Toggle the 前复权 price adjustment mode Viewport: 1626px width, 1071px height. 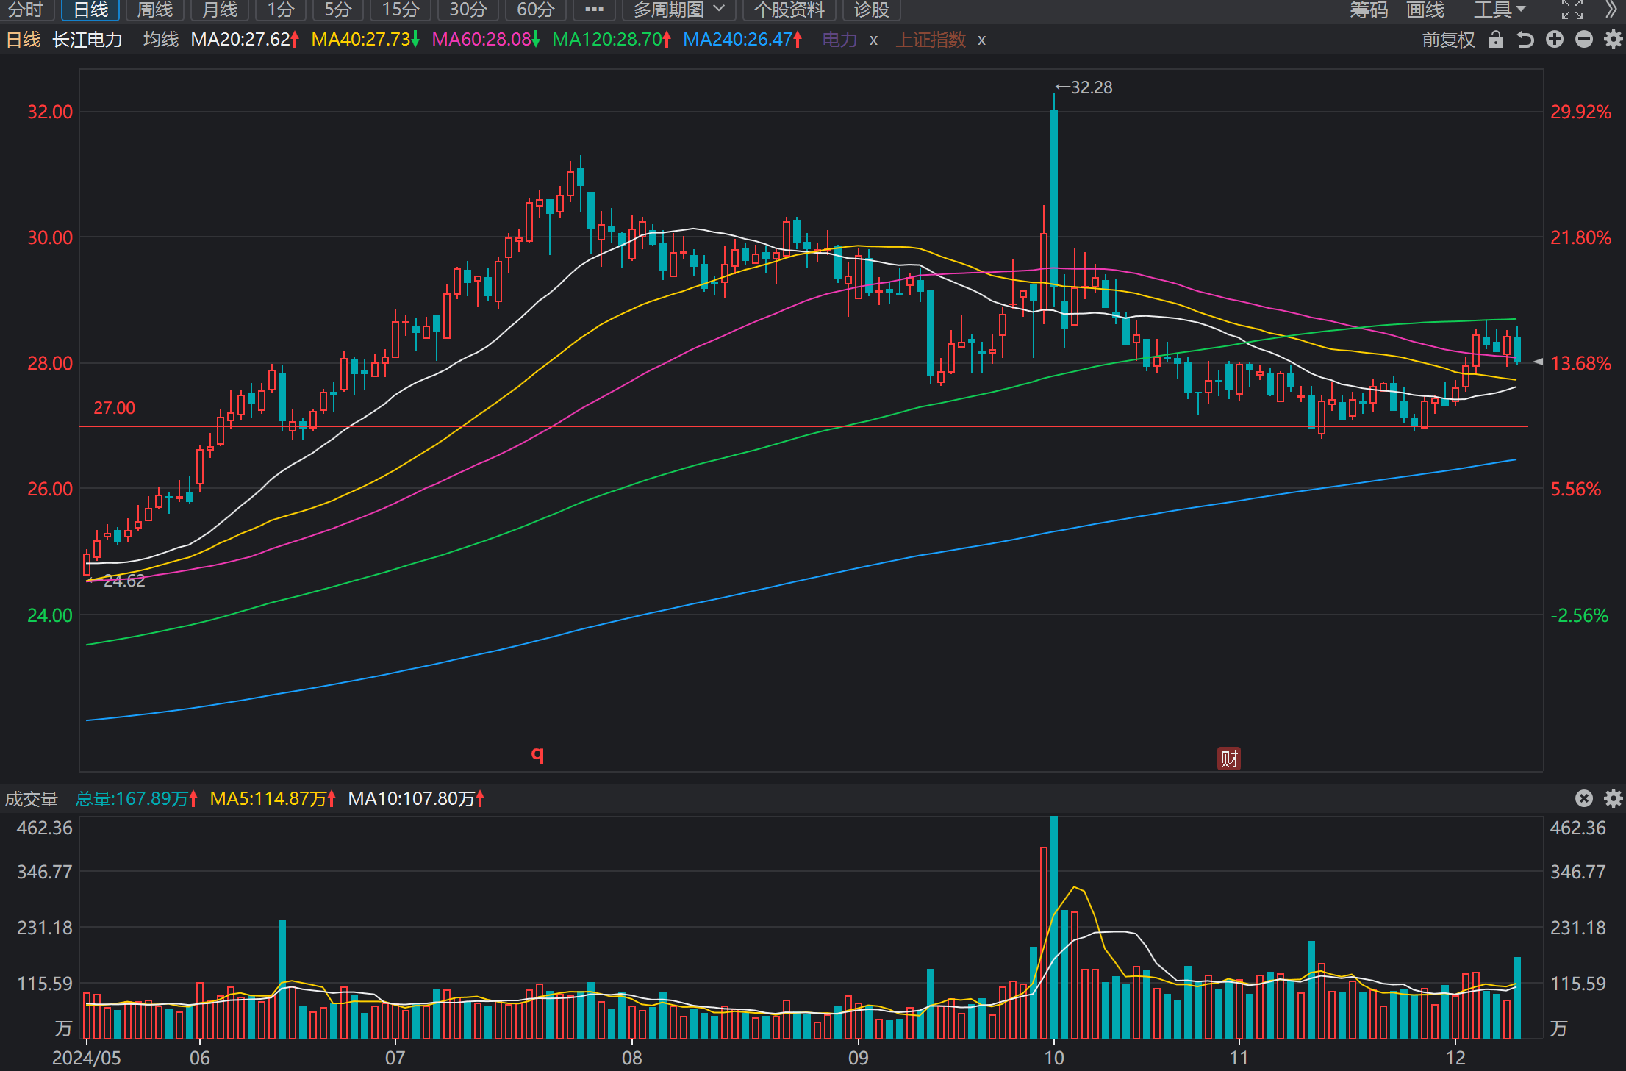[1448, 40]
